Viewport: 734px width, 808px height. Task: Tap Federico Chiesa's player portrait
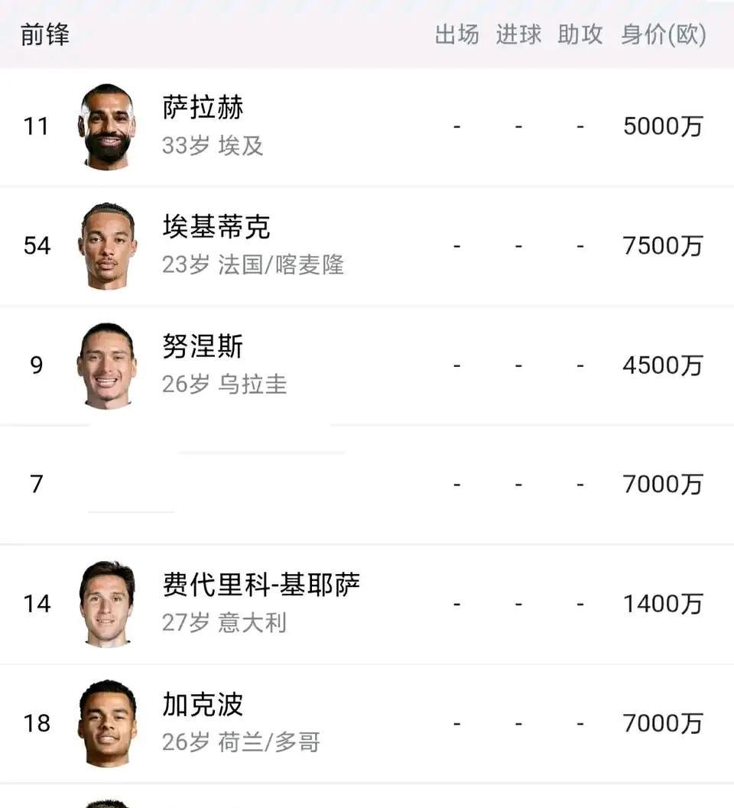[x=107, y=604]
